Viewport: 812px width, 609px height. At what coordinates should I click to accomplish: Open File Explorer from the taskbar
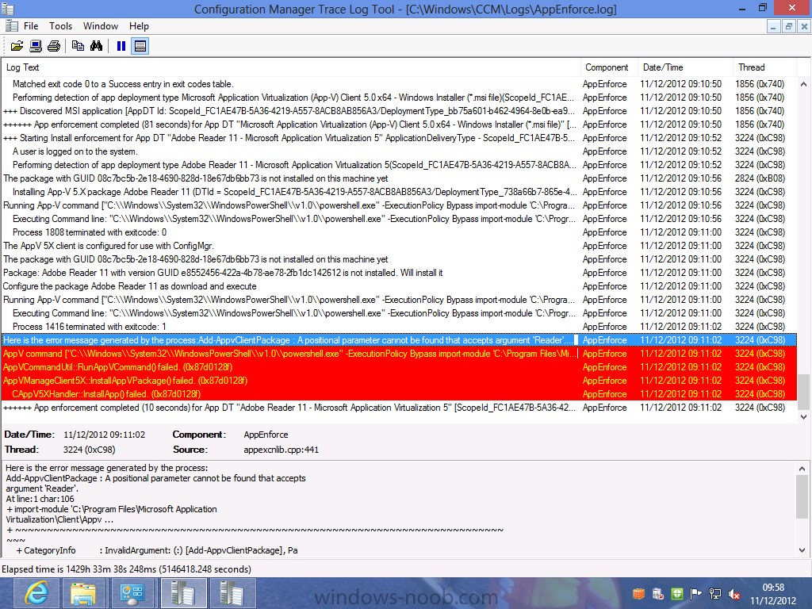pos(83,593)
